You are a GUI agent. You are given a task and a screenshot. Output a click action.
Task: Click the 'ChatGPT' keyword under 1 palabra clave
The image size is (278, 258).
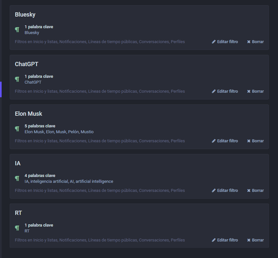click(33, 82)
